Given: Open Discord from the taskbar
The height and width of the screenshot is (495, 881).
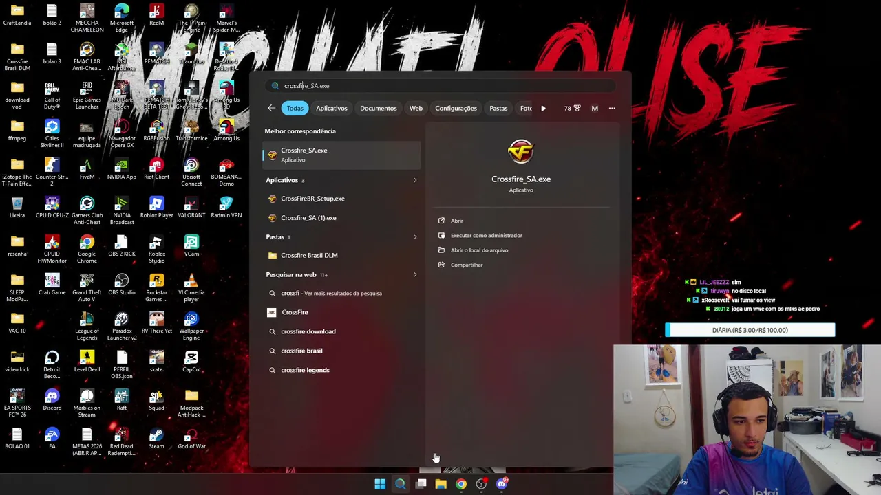Looking at the screenshot, I should 502,484.
